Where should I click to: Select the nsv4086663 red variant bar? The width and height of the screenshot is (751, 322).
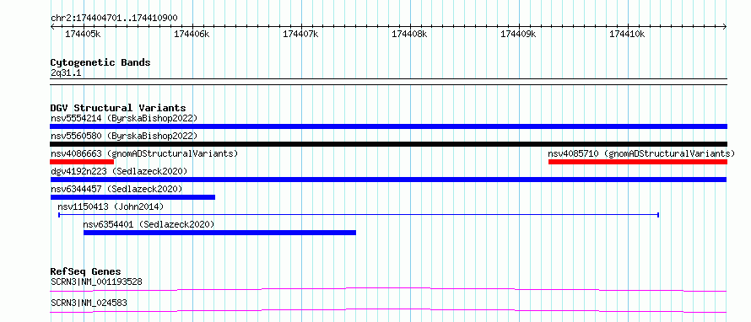(x=81, y=162)
